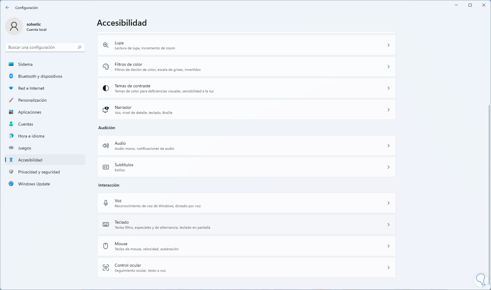Image resolution: width=491 pixels, height=290 pixels.
Task: Open Windows Update section
Action: click(34, 184)
